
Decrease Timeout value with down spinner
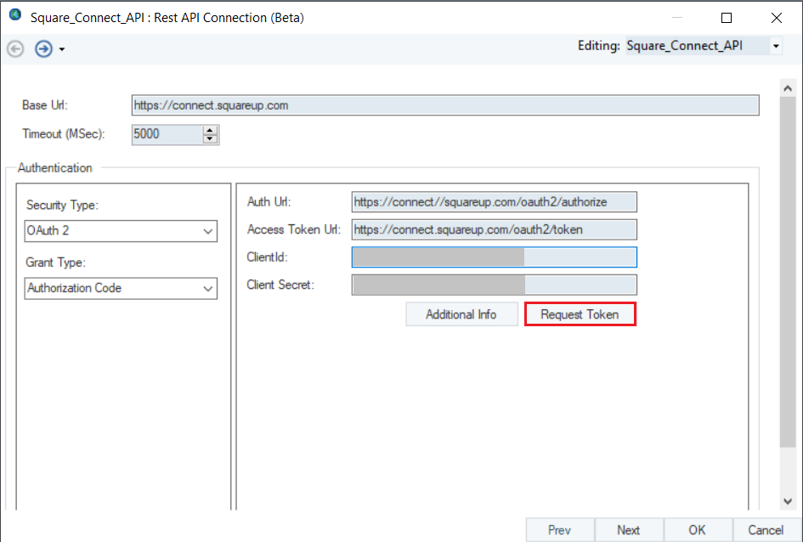point(210,138)
